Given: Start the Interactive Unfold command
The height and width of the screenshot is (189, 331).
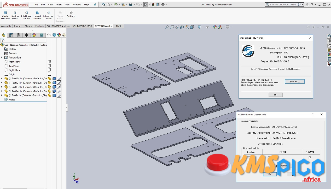Looking at the screenshot, I should pos(48,16).
